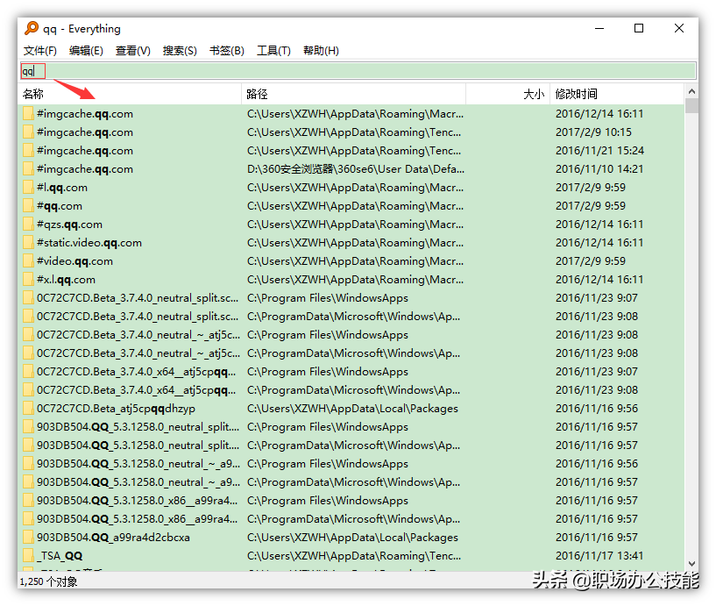
Task: Sort results by the 路径 column header
Action: pos(353,94)
